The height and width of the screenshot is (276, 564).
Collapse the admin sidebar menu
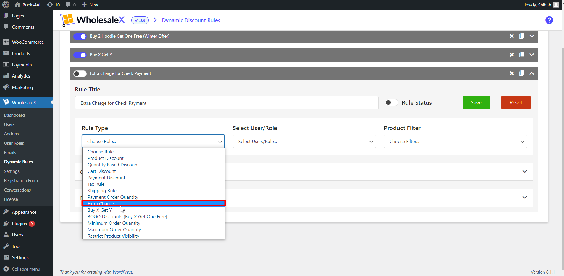coord(27,269)
